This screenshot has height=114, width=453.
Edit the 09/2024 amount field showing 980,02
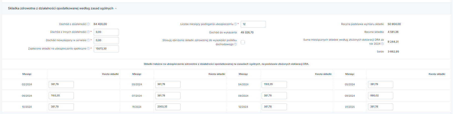(381, 96)
